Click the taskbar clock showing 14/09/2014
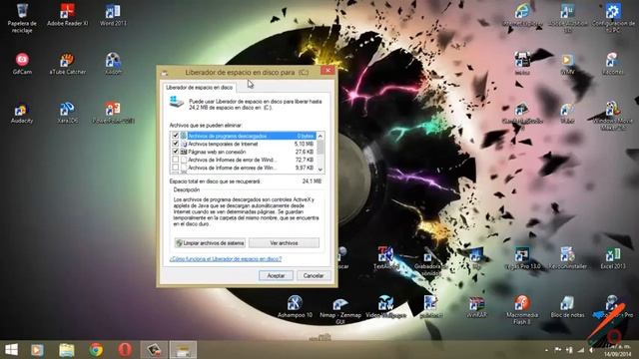This screenshot has height=359, width=639. (617, 351)
